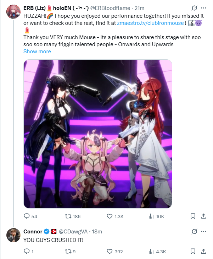View analytics showing 10K views
The width and height of the screenshot is (213, 259).
(x=156, y=216)
